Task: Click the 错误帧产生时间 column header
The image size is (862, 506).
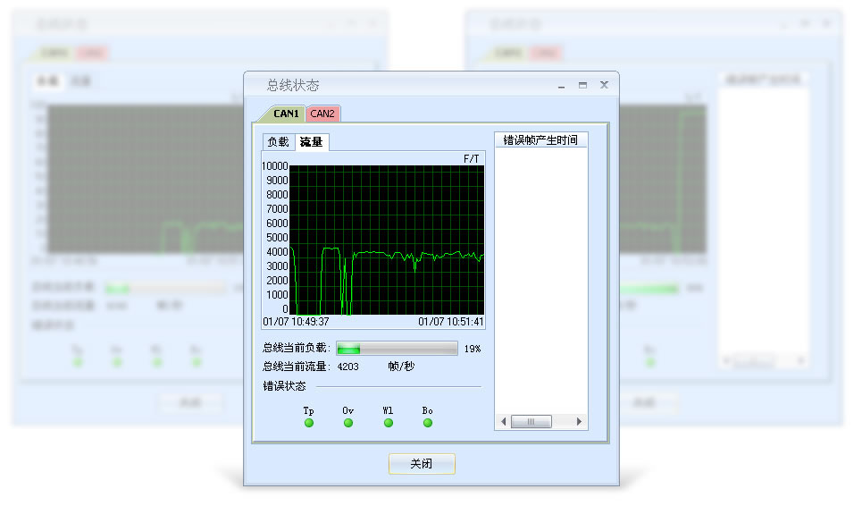Action: click(540, 140)
